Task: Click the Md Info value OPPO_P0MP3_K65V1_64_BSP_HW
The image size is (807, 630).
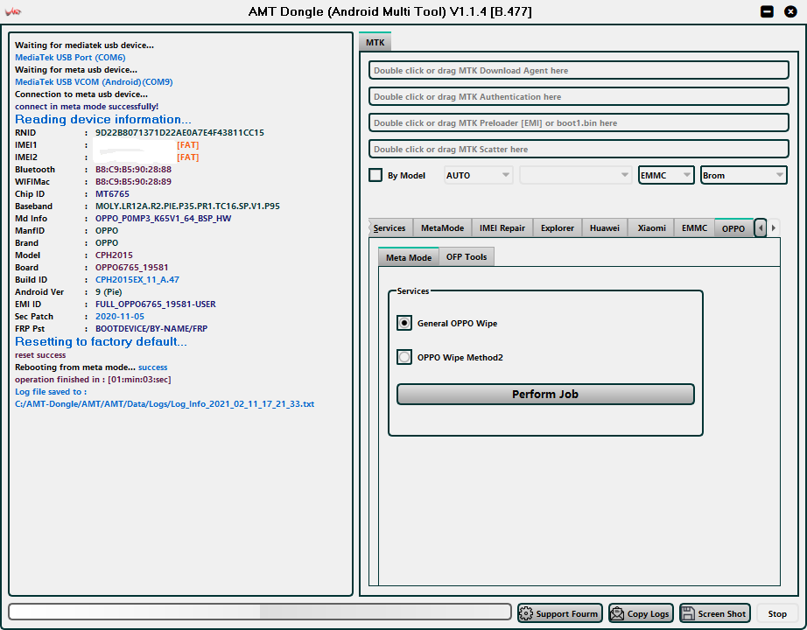Action: (x=163, y=219)
